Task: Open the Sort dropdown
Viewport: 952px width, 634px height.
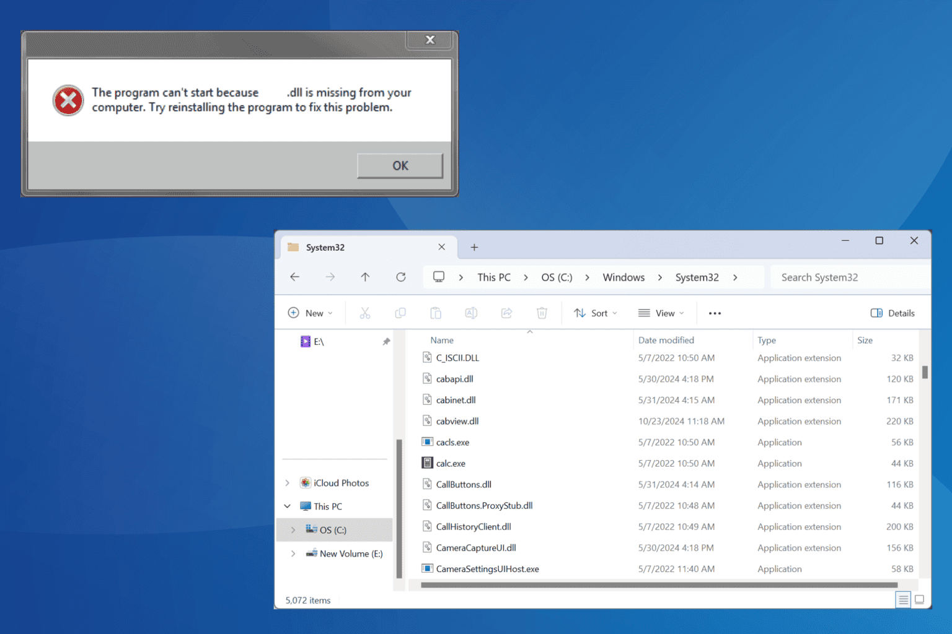Action: (596, 313)
